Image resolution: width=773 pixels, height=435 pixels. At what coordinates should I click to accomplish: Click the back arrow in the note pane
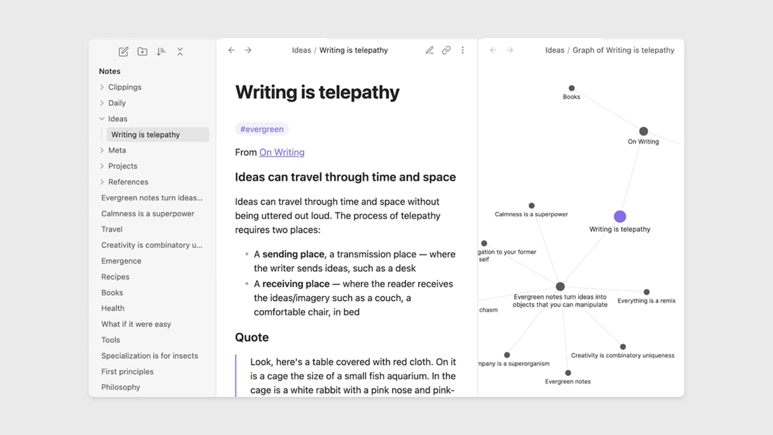[231, 50]
